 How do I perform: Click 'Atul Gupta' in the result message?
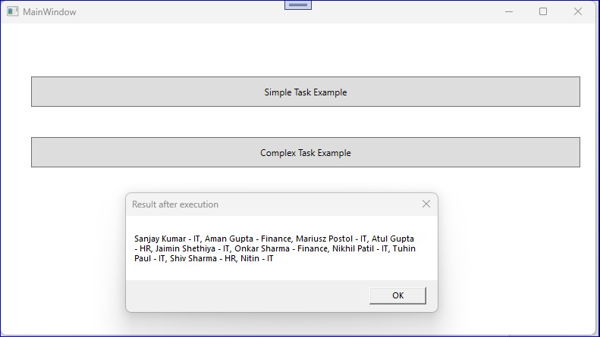tap(393, 239)
